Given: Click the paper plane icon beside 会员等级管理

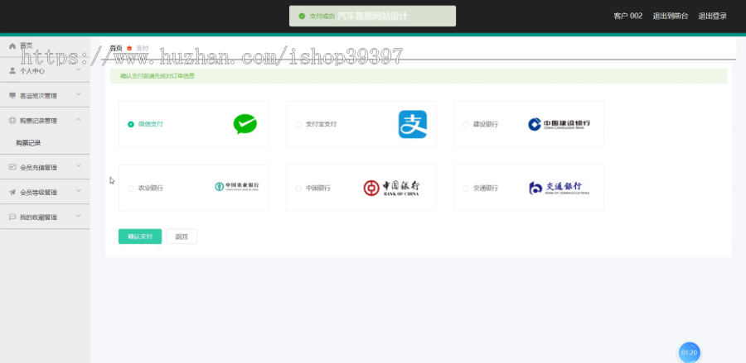Looking at the screenshot, I should click(12, 192).
